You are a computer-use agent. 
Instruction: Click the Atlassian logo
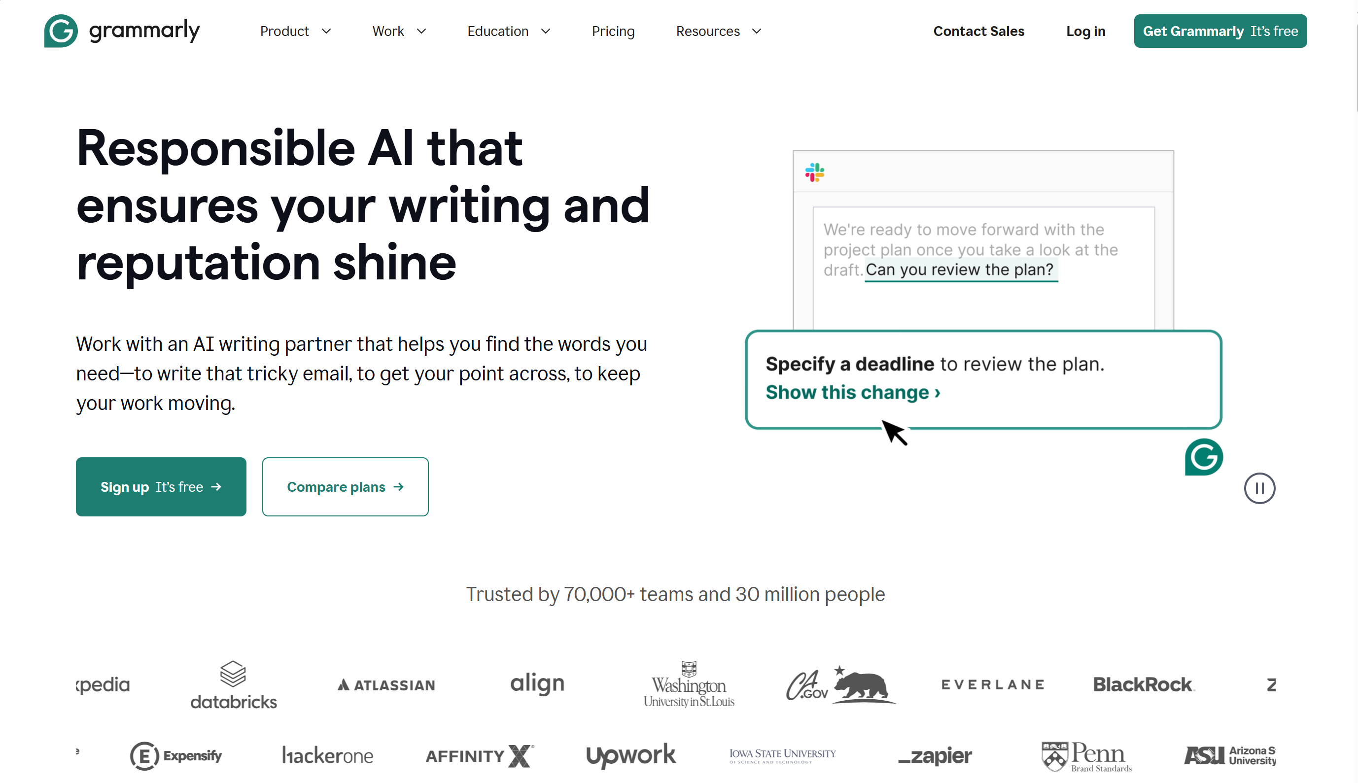tap(386, 684)
